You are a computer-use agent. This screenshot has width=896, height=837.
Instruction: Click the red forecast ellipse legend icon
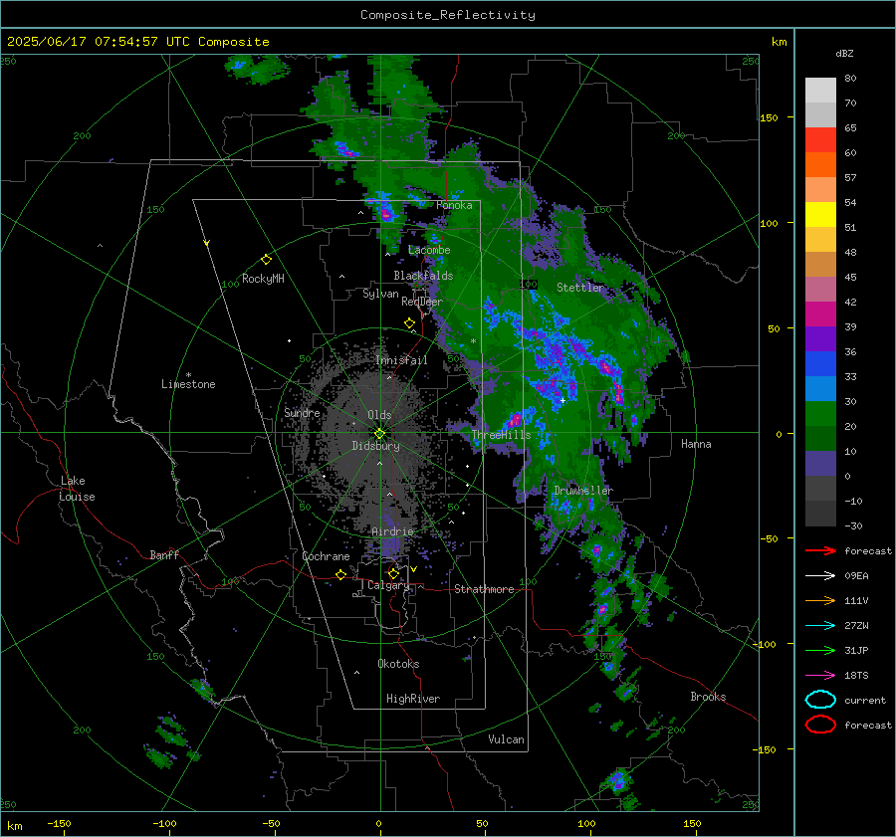click(x=820, y=725)
